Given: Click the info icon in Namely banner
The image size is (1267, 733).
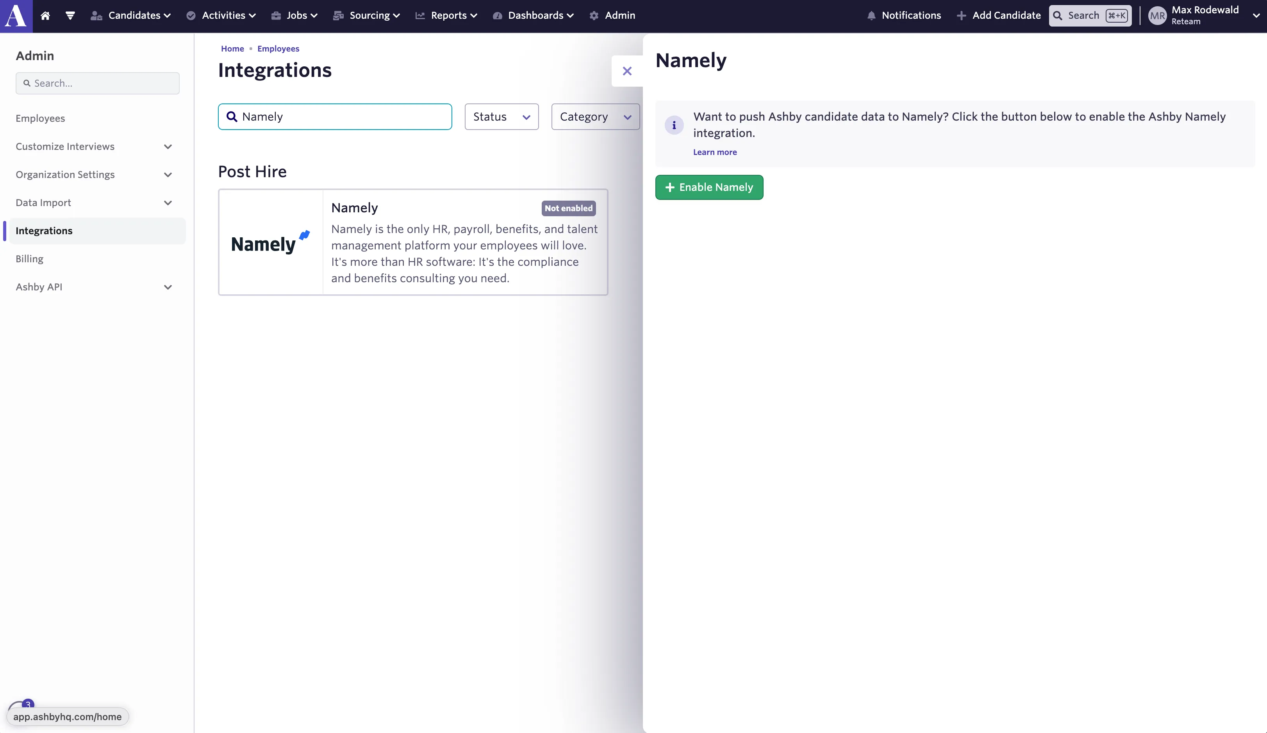Looking at the screenshot, I should point(674,125).
